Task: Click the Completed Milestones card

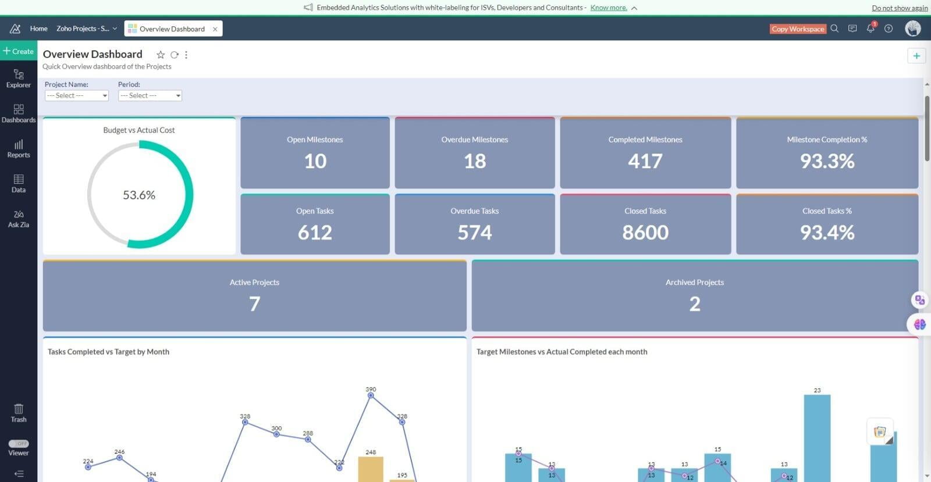Action: click(645, 153)
